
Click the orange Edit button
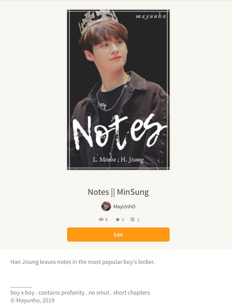click(x=118, y=234)
